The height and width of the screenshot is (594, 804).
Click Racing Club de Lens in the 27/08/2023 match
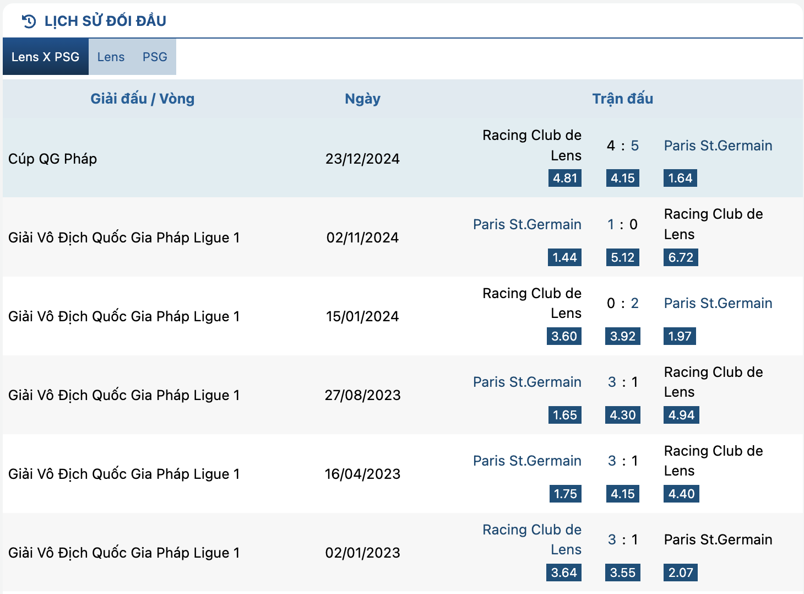click(x=714, y=382)
